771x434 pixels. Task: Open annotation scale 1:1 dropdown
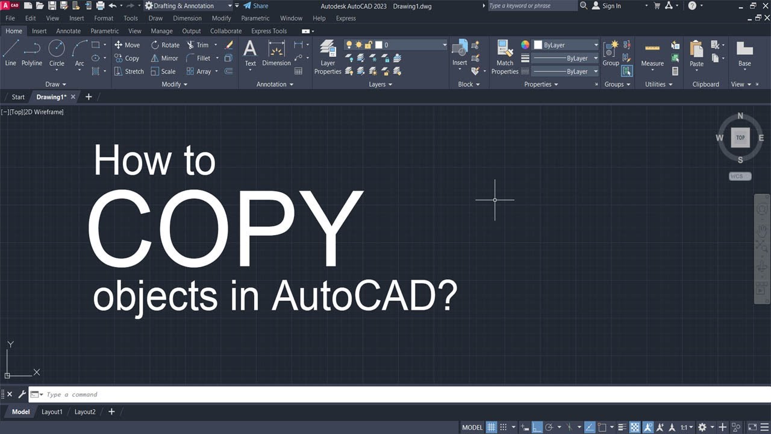tap(688, 427)
